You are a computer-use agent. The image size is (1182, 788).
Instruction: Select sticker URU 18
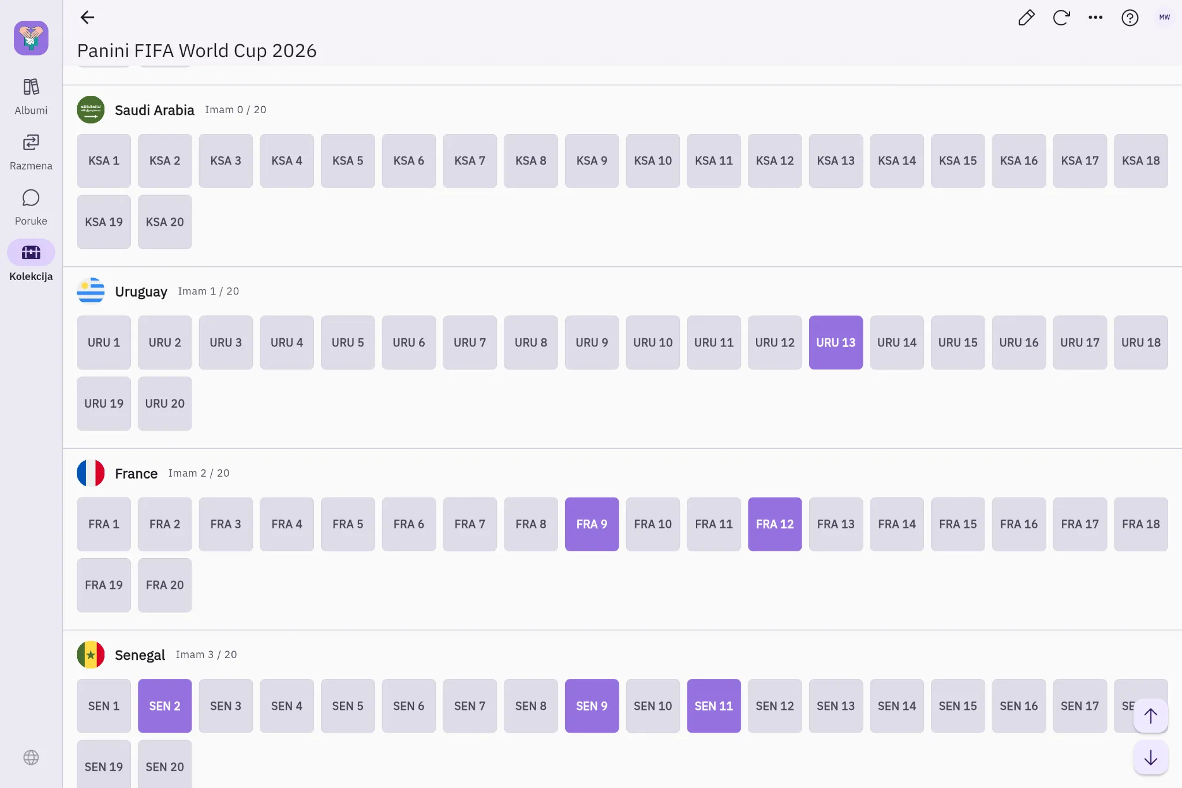[x=1140, y=342]
